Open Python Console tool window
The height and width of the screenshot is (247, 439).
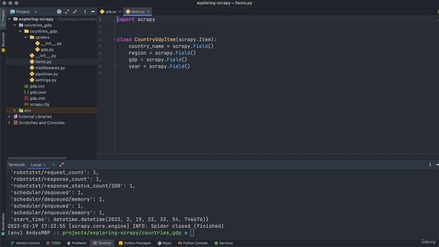pos(193,243)
